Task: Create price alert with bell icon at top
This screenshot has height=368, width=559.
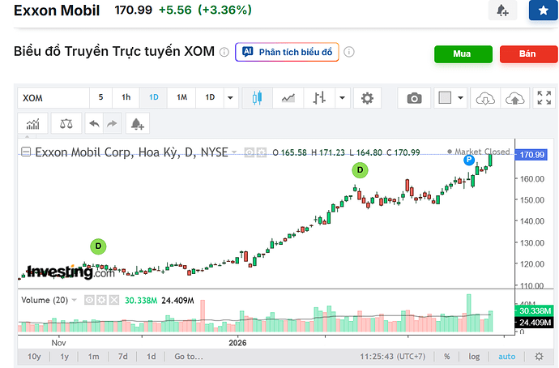Action: 502,11
